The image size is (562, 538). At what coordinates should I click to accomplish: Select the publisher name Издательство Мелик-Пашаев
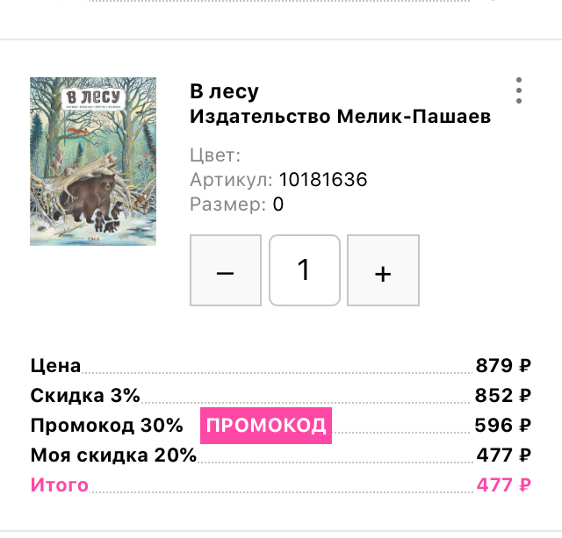click(x=340, y=117)
